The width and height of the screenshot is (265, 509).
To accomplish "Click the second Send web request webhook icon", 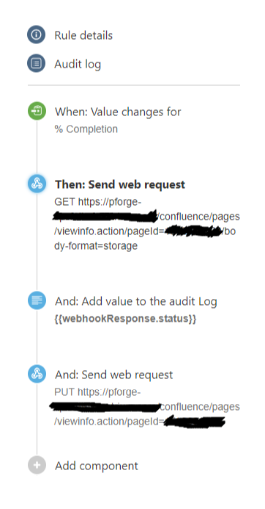I will click(x=37, y=374).
